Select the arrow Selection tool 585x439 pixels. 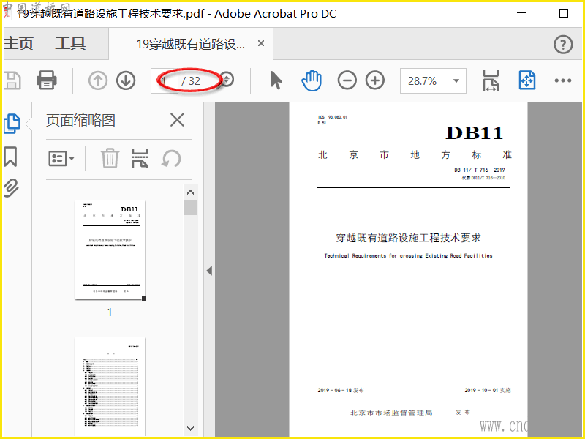click(276, 80)
